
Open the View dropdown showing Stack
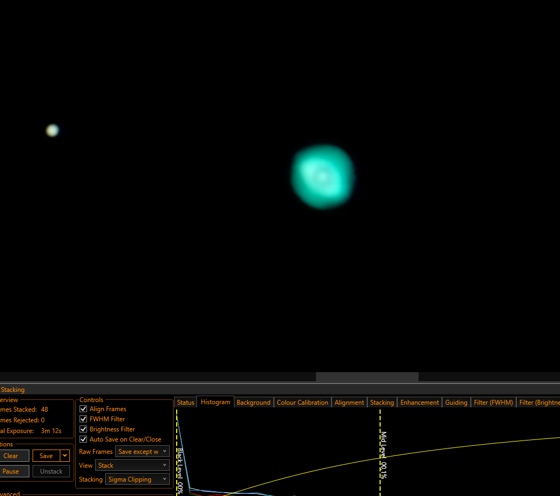[x=132, y=465]
